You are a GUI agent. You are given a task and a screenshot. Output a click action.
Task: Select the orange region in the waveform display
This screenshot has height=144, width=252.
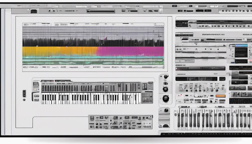59,51
